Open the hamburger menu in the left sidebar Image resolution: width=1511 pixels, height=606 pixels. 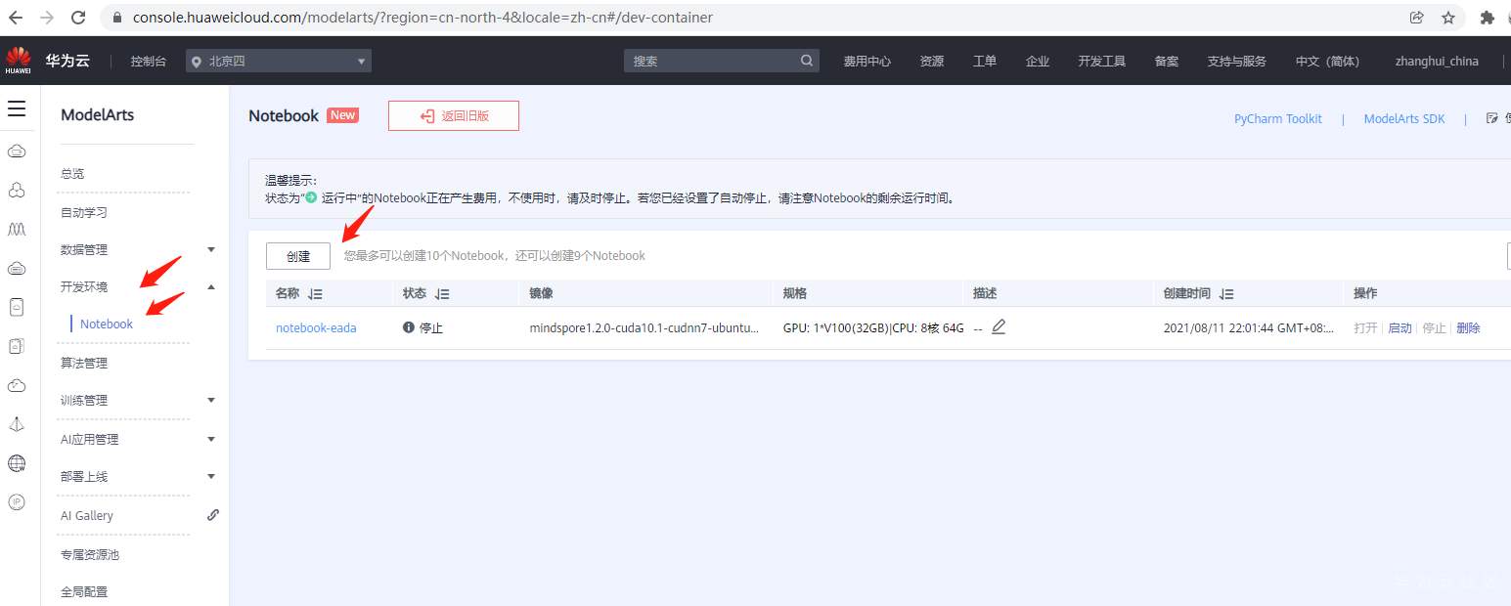[17, 108]
